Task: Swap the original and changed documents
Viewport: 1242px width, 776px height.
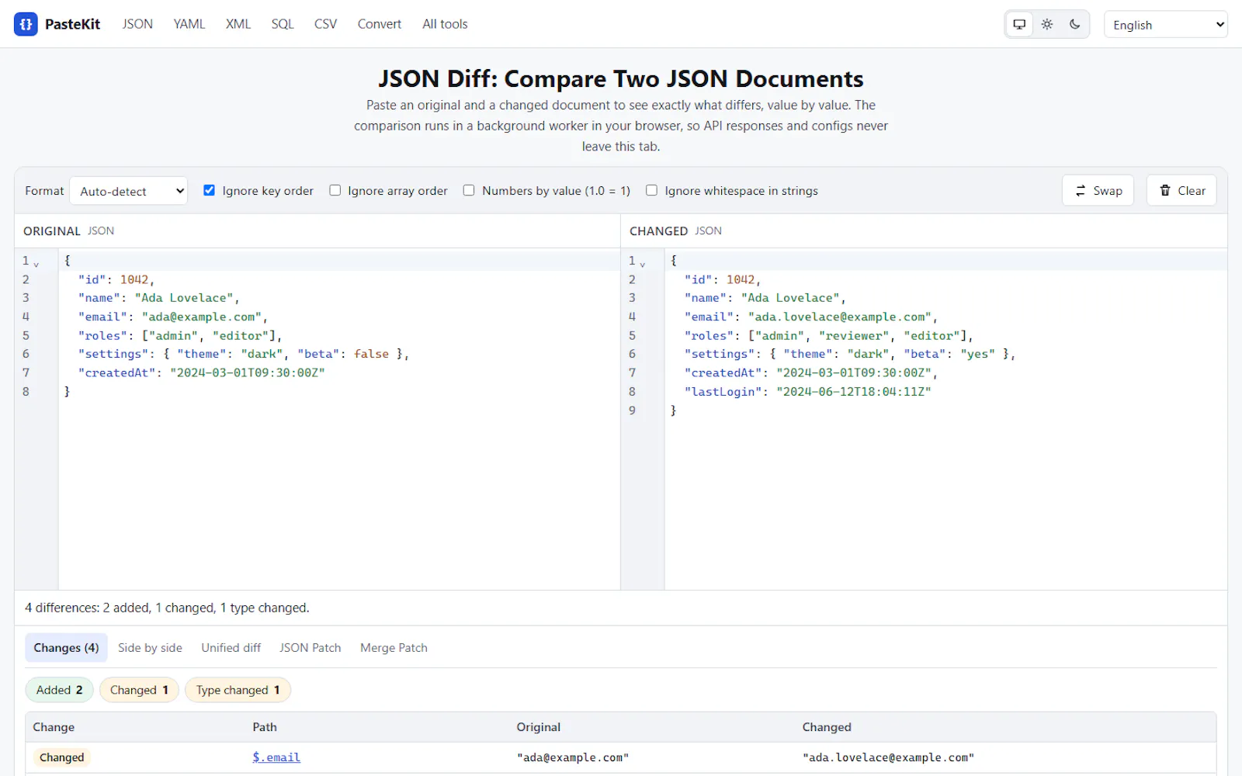Action: (x=1098, y=190)
